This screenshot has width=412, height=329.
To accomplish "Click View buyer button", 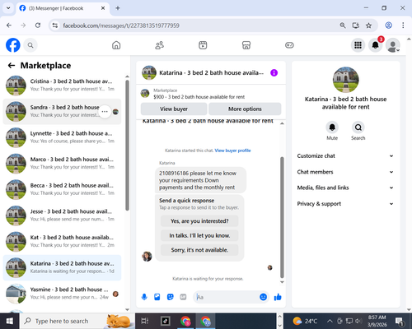I will [x=174, y=109].
